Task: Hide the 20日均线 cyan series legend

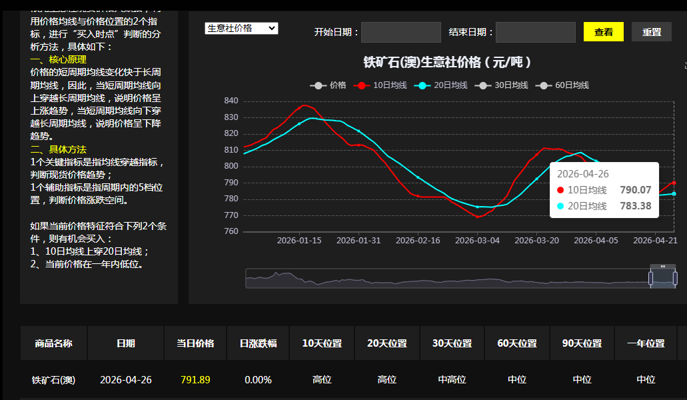Action: (x=440, y=85)
